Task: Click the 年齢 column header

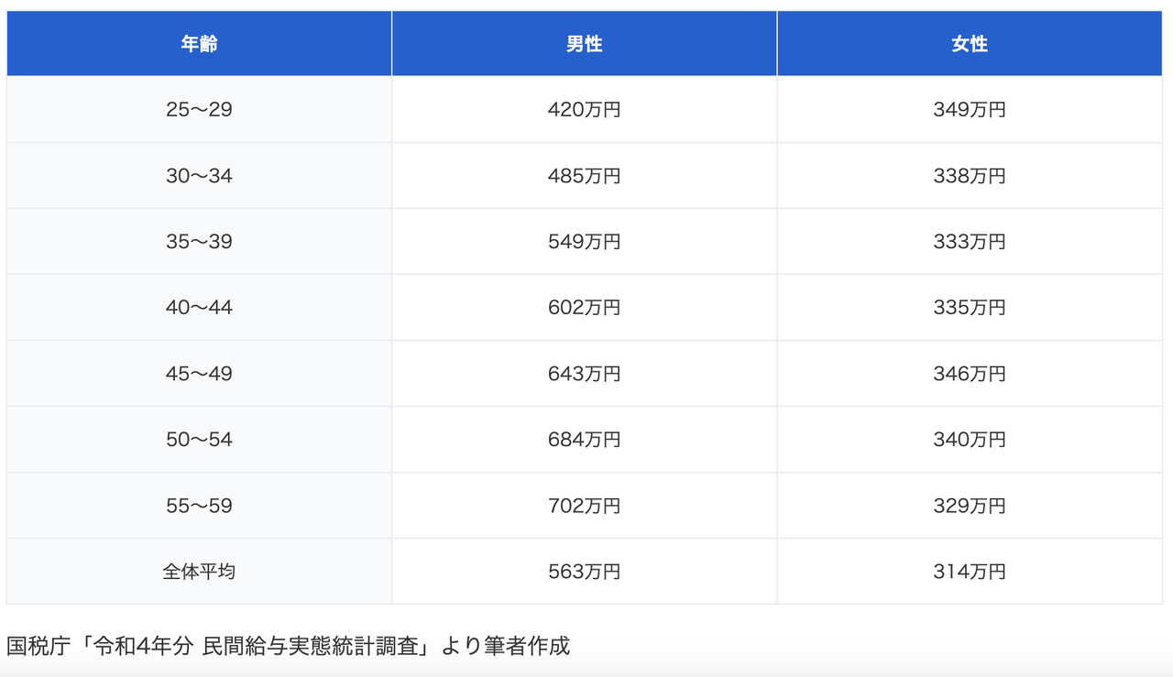Action: pyautogui.click(x=198, y=42)
